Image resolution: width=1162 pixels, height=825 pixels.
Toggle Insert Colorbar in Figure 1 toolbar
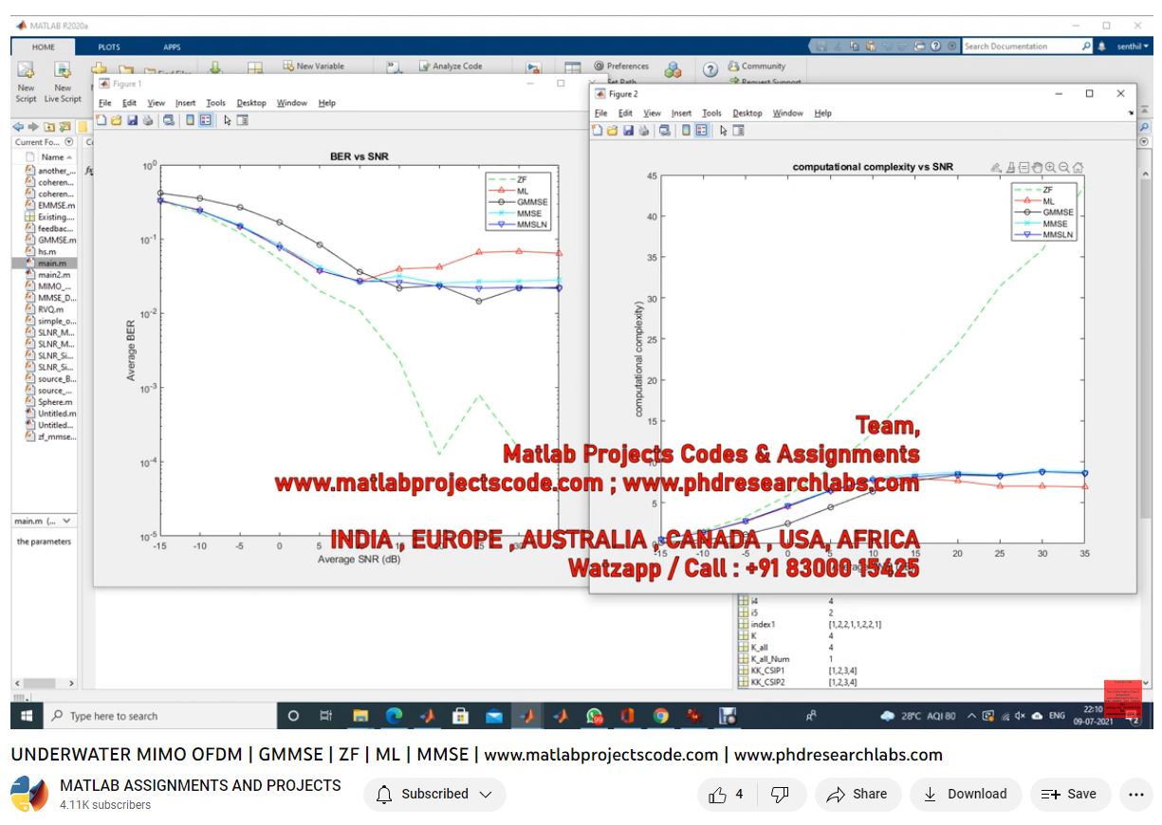pyautogui.click(x=191, y=120)
